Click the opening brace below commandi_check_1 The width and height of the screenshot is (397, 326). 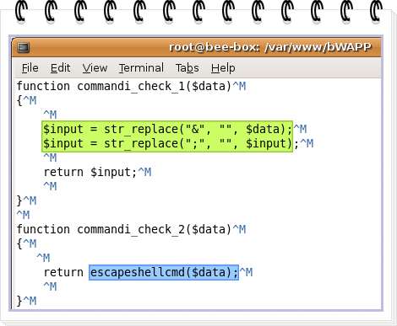pos(19,100)
